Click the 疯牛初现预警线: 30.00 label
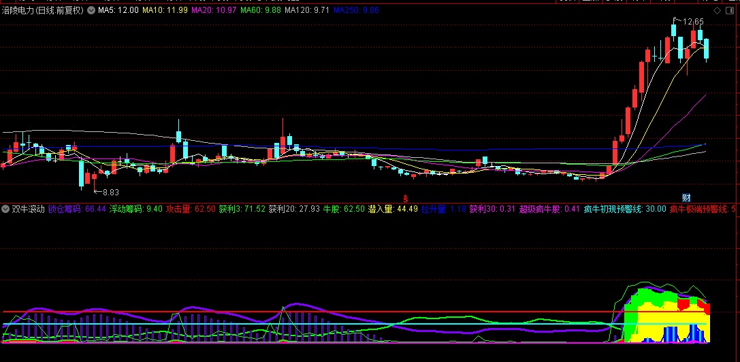Viewport: 740px width, 362px height. pyautogui.click(x=624, y=209)
